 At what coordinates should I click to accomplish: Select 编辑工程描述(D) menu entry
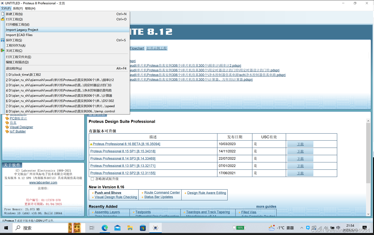[x=67, y=62]
